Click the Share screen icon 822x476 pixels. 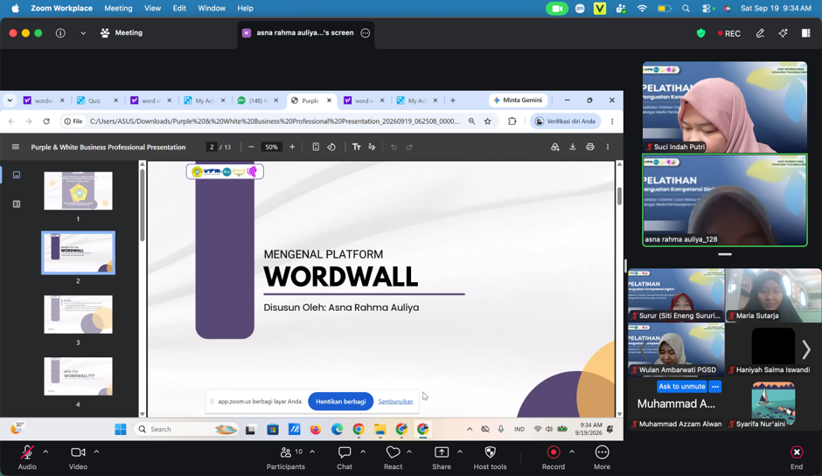[442, 452]
